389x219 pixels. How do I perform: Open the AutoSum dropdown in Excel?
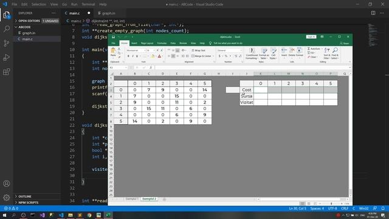coord(322,49)
